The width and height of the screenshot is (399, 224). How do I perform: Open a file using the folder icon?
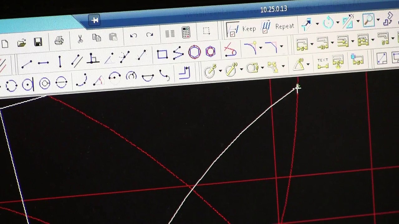22,43
